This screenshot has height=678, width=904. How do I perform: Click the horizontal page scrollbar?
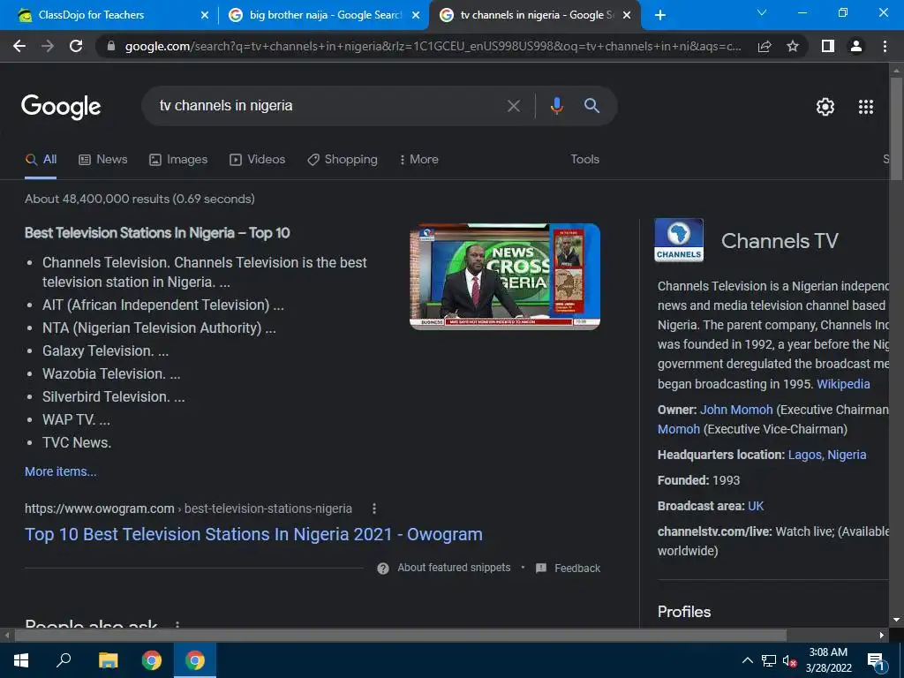[401, 636]
